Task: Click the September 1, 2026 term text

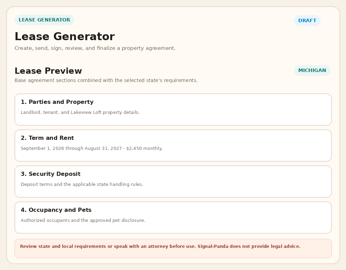Action: pyautogui.click(x=92, y=148)
